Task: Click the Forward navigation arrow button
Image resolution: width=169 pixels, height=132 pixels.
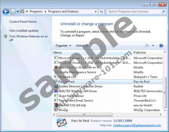Action: click(x=13, y=12)
